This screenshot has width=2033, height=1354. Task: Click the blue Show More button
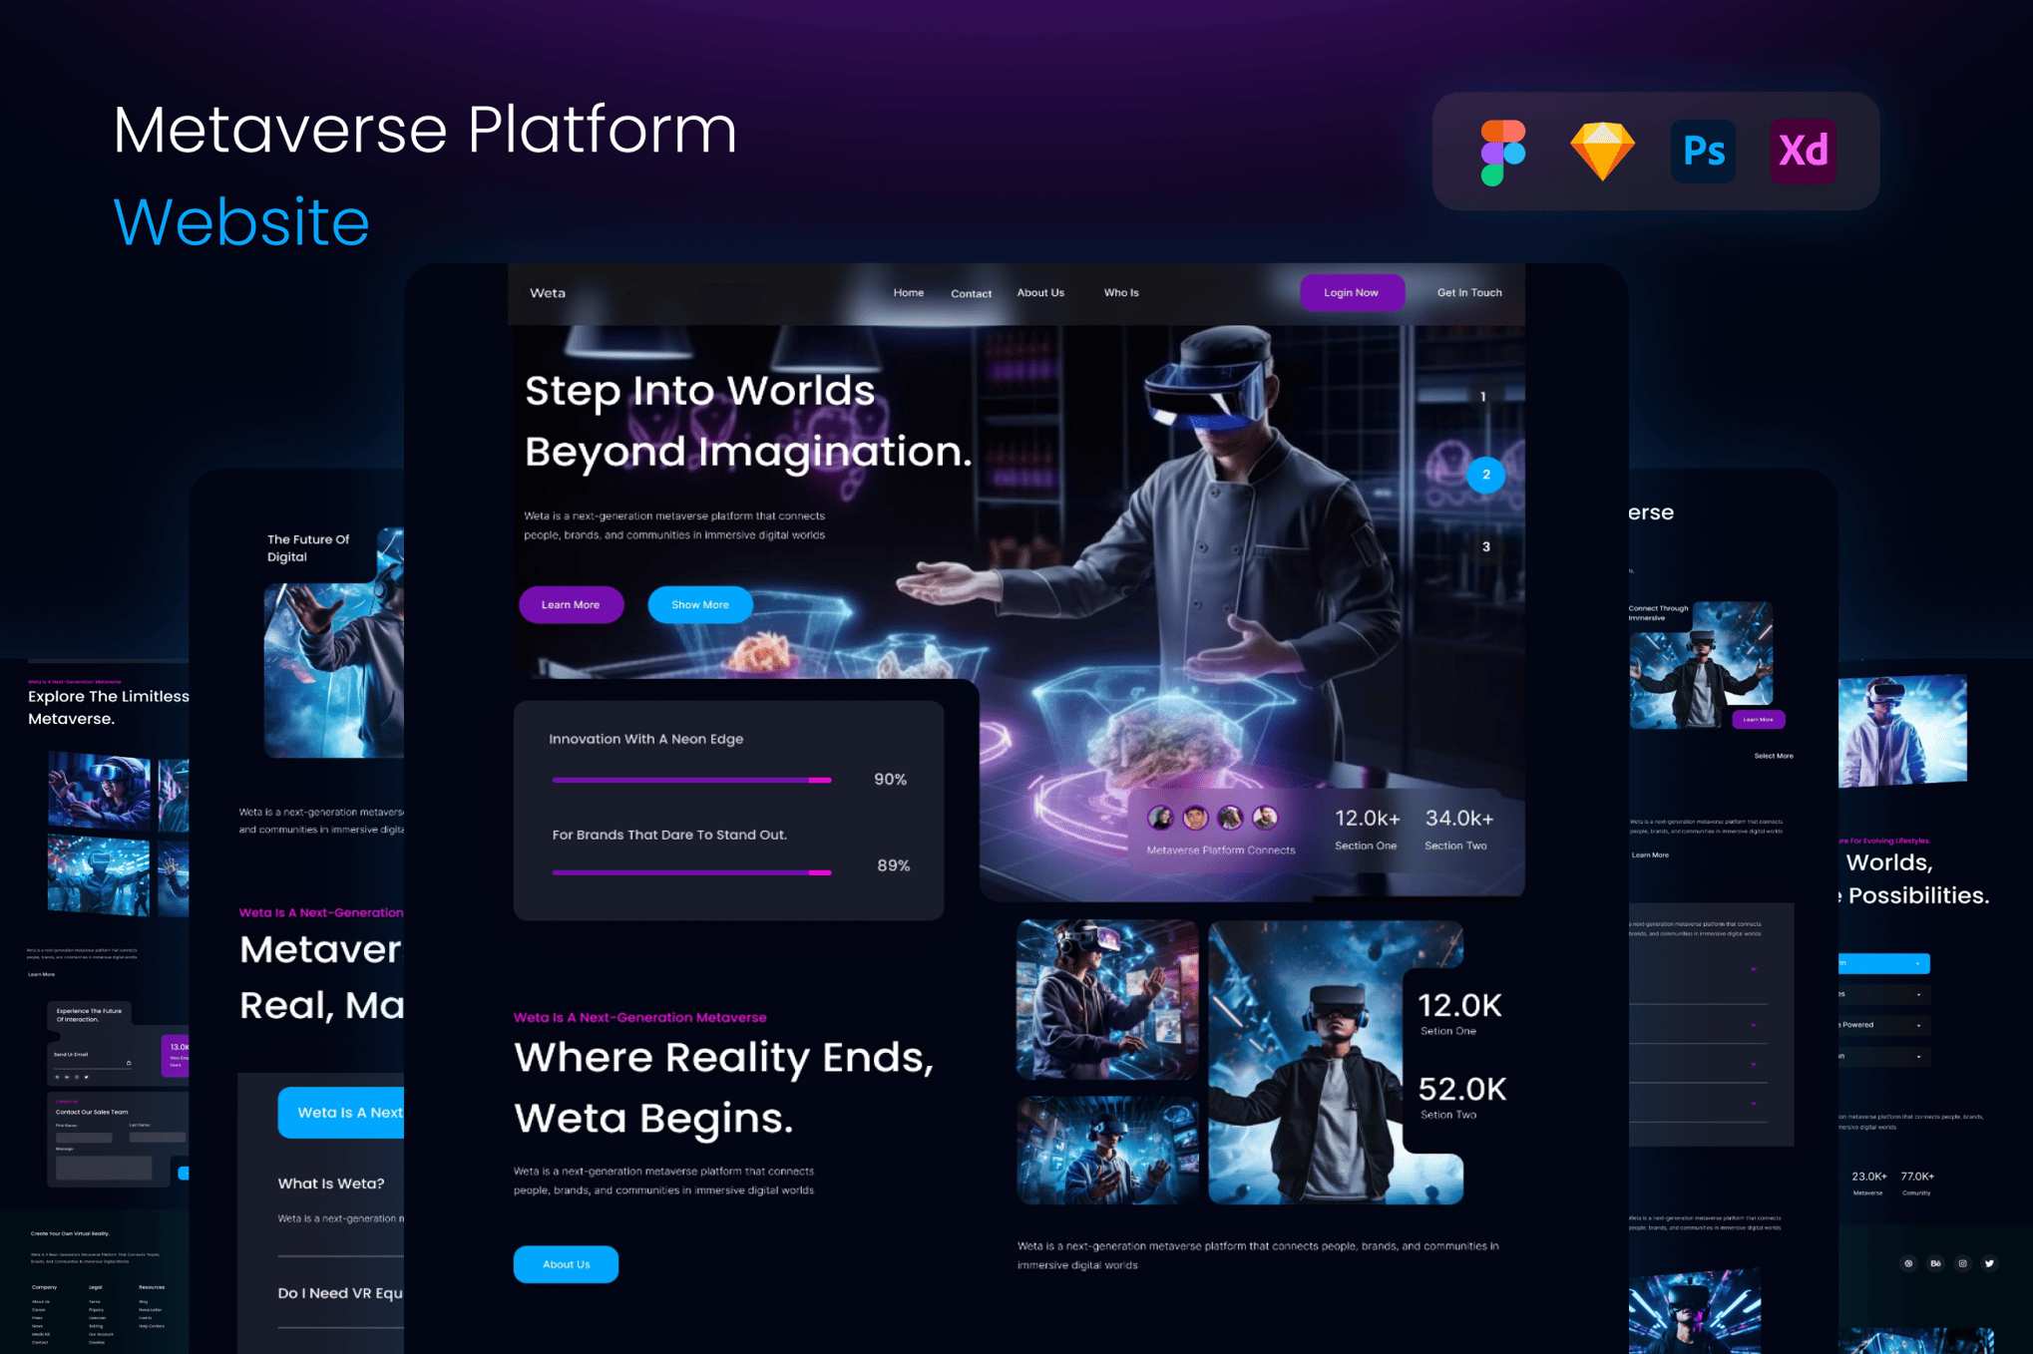pyautogui.click(x=699, y=605)
